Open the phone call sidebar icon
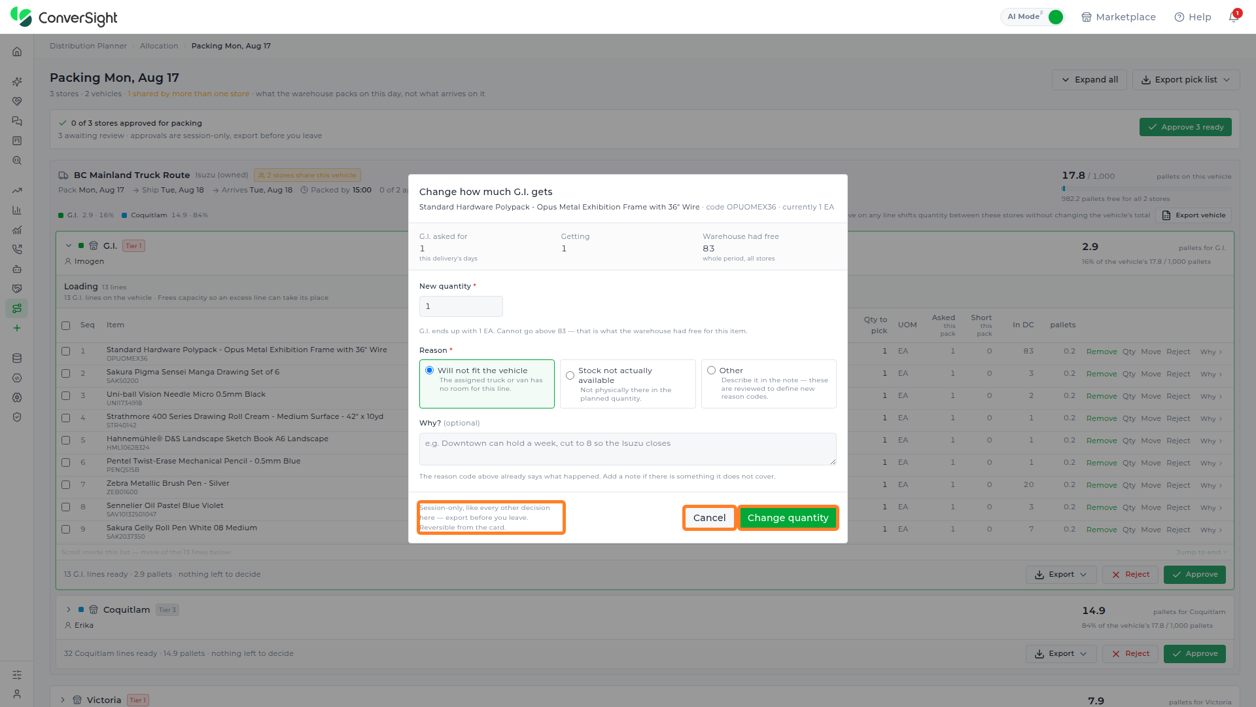The height and width of the screenshot is (707, 1256). click(17, 249)
